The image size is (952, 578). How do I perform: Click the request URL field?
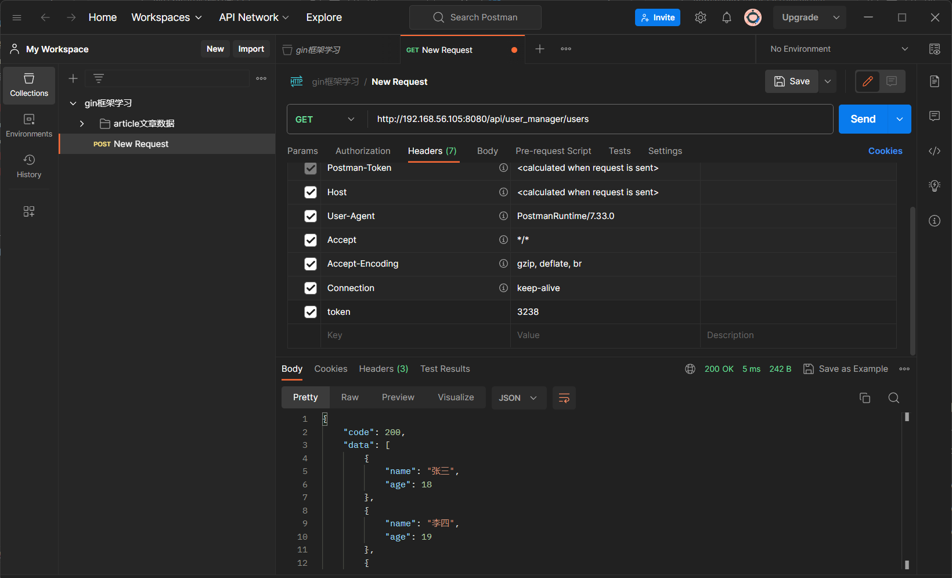(600, 119)
